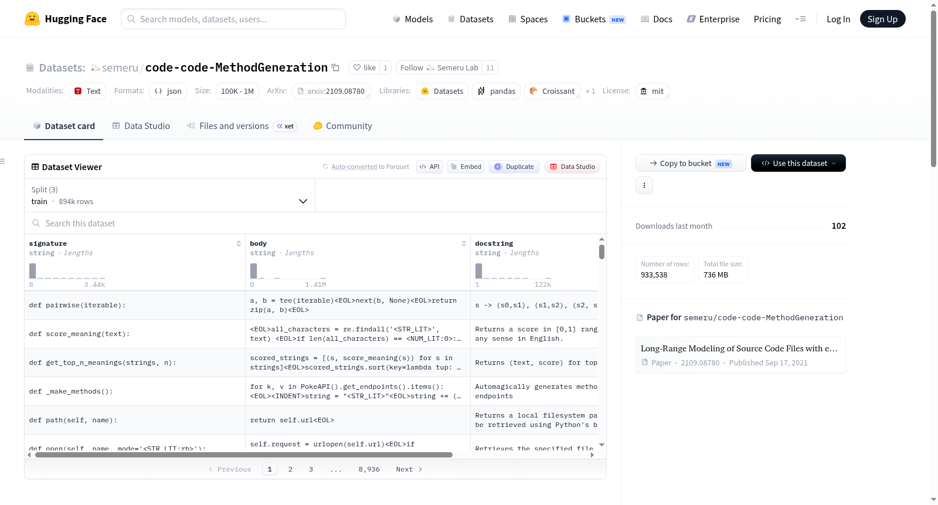938x505 pixels.
Task: Open the Spaces navigation link
Action: point(528,19)
